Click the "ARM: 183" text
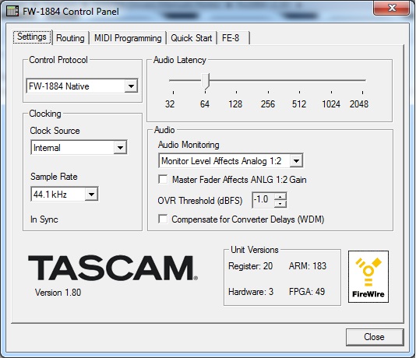The width and height of the screenshot is (416, 358). click(x=308, y=266)
